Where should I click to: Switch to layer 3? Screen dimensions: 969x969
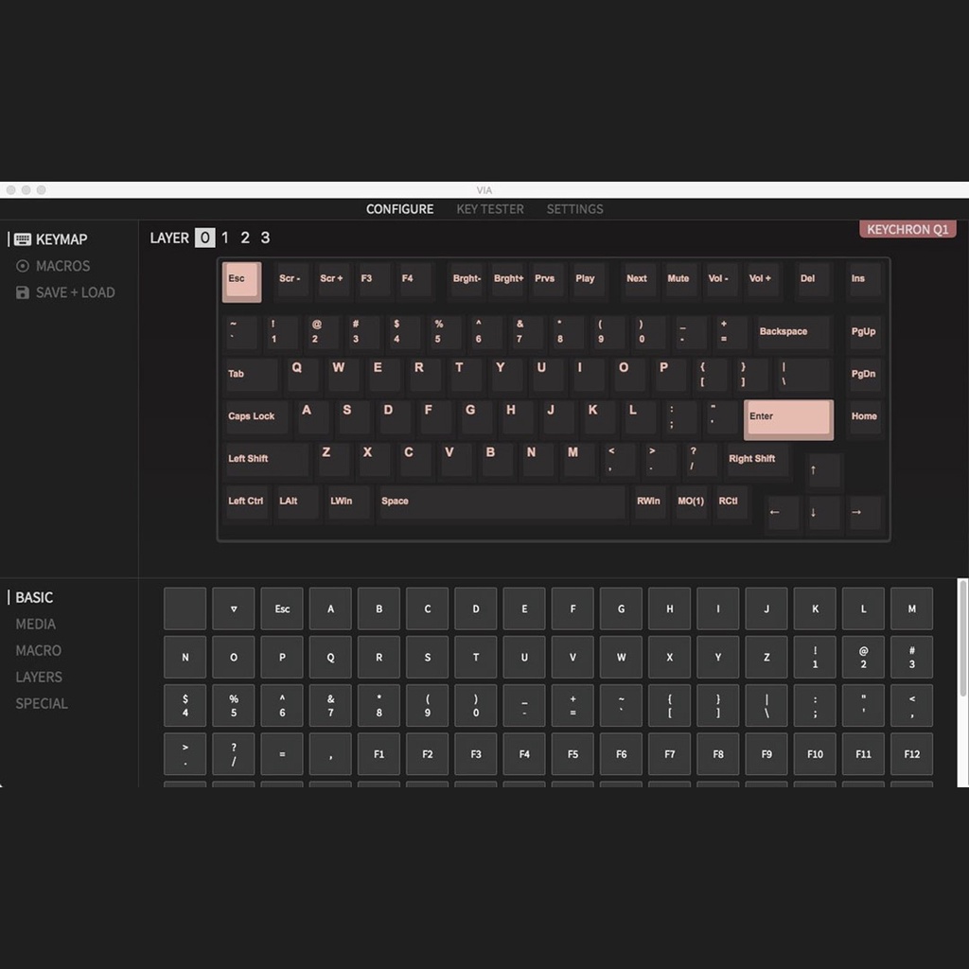click(265, 238)
